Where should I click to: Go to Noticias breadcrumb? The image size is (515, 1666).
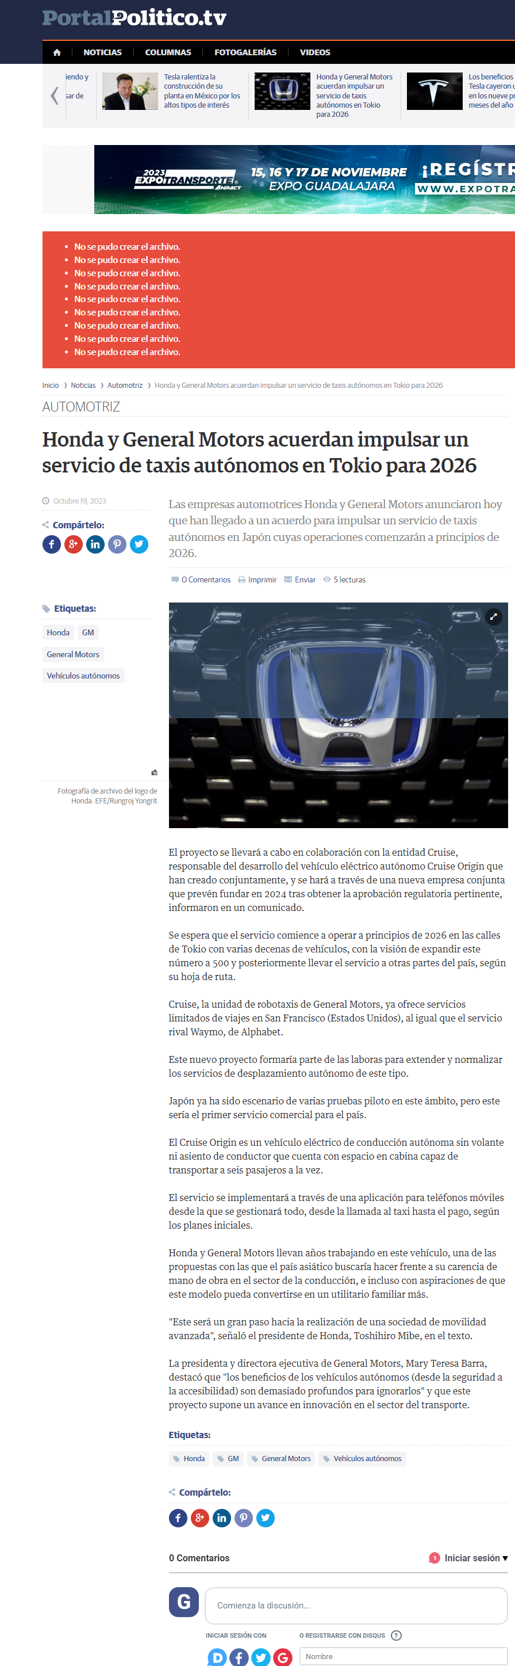coord(83,386)
